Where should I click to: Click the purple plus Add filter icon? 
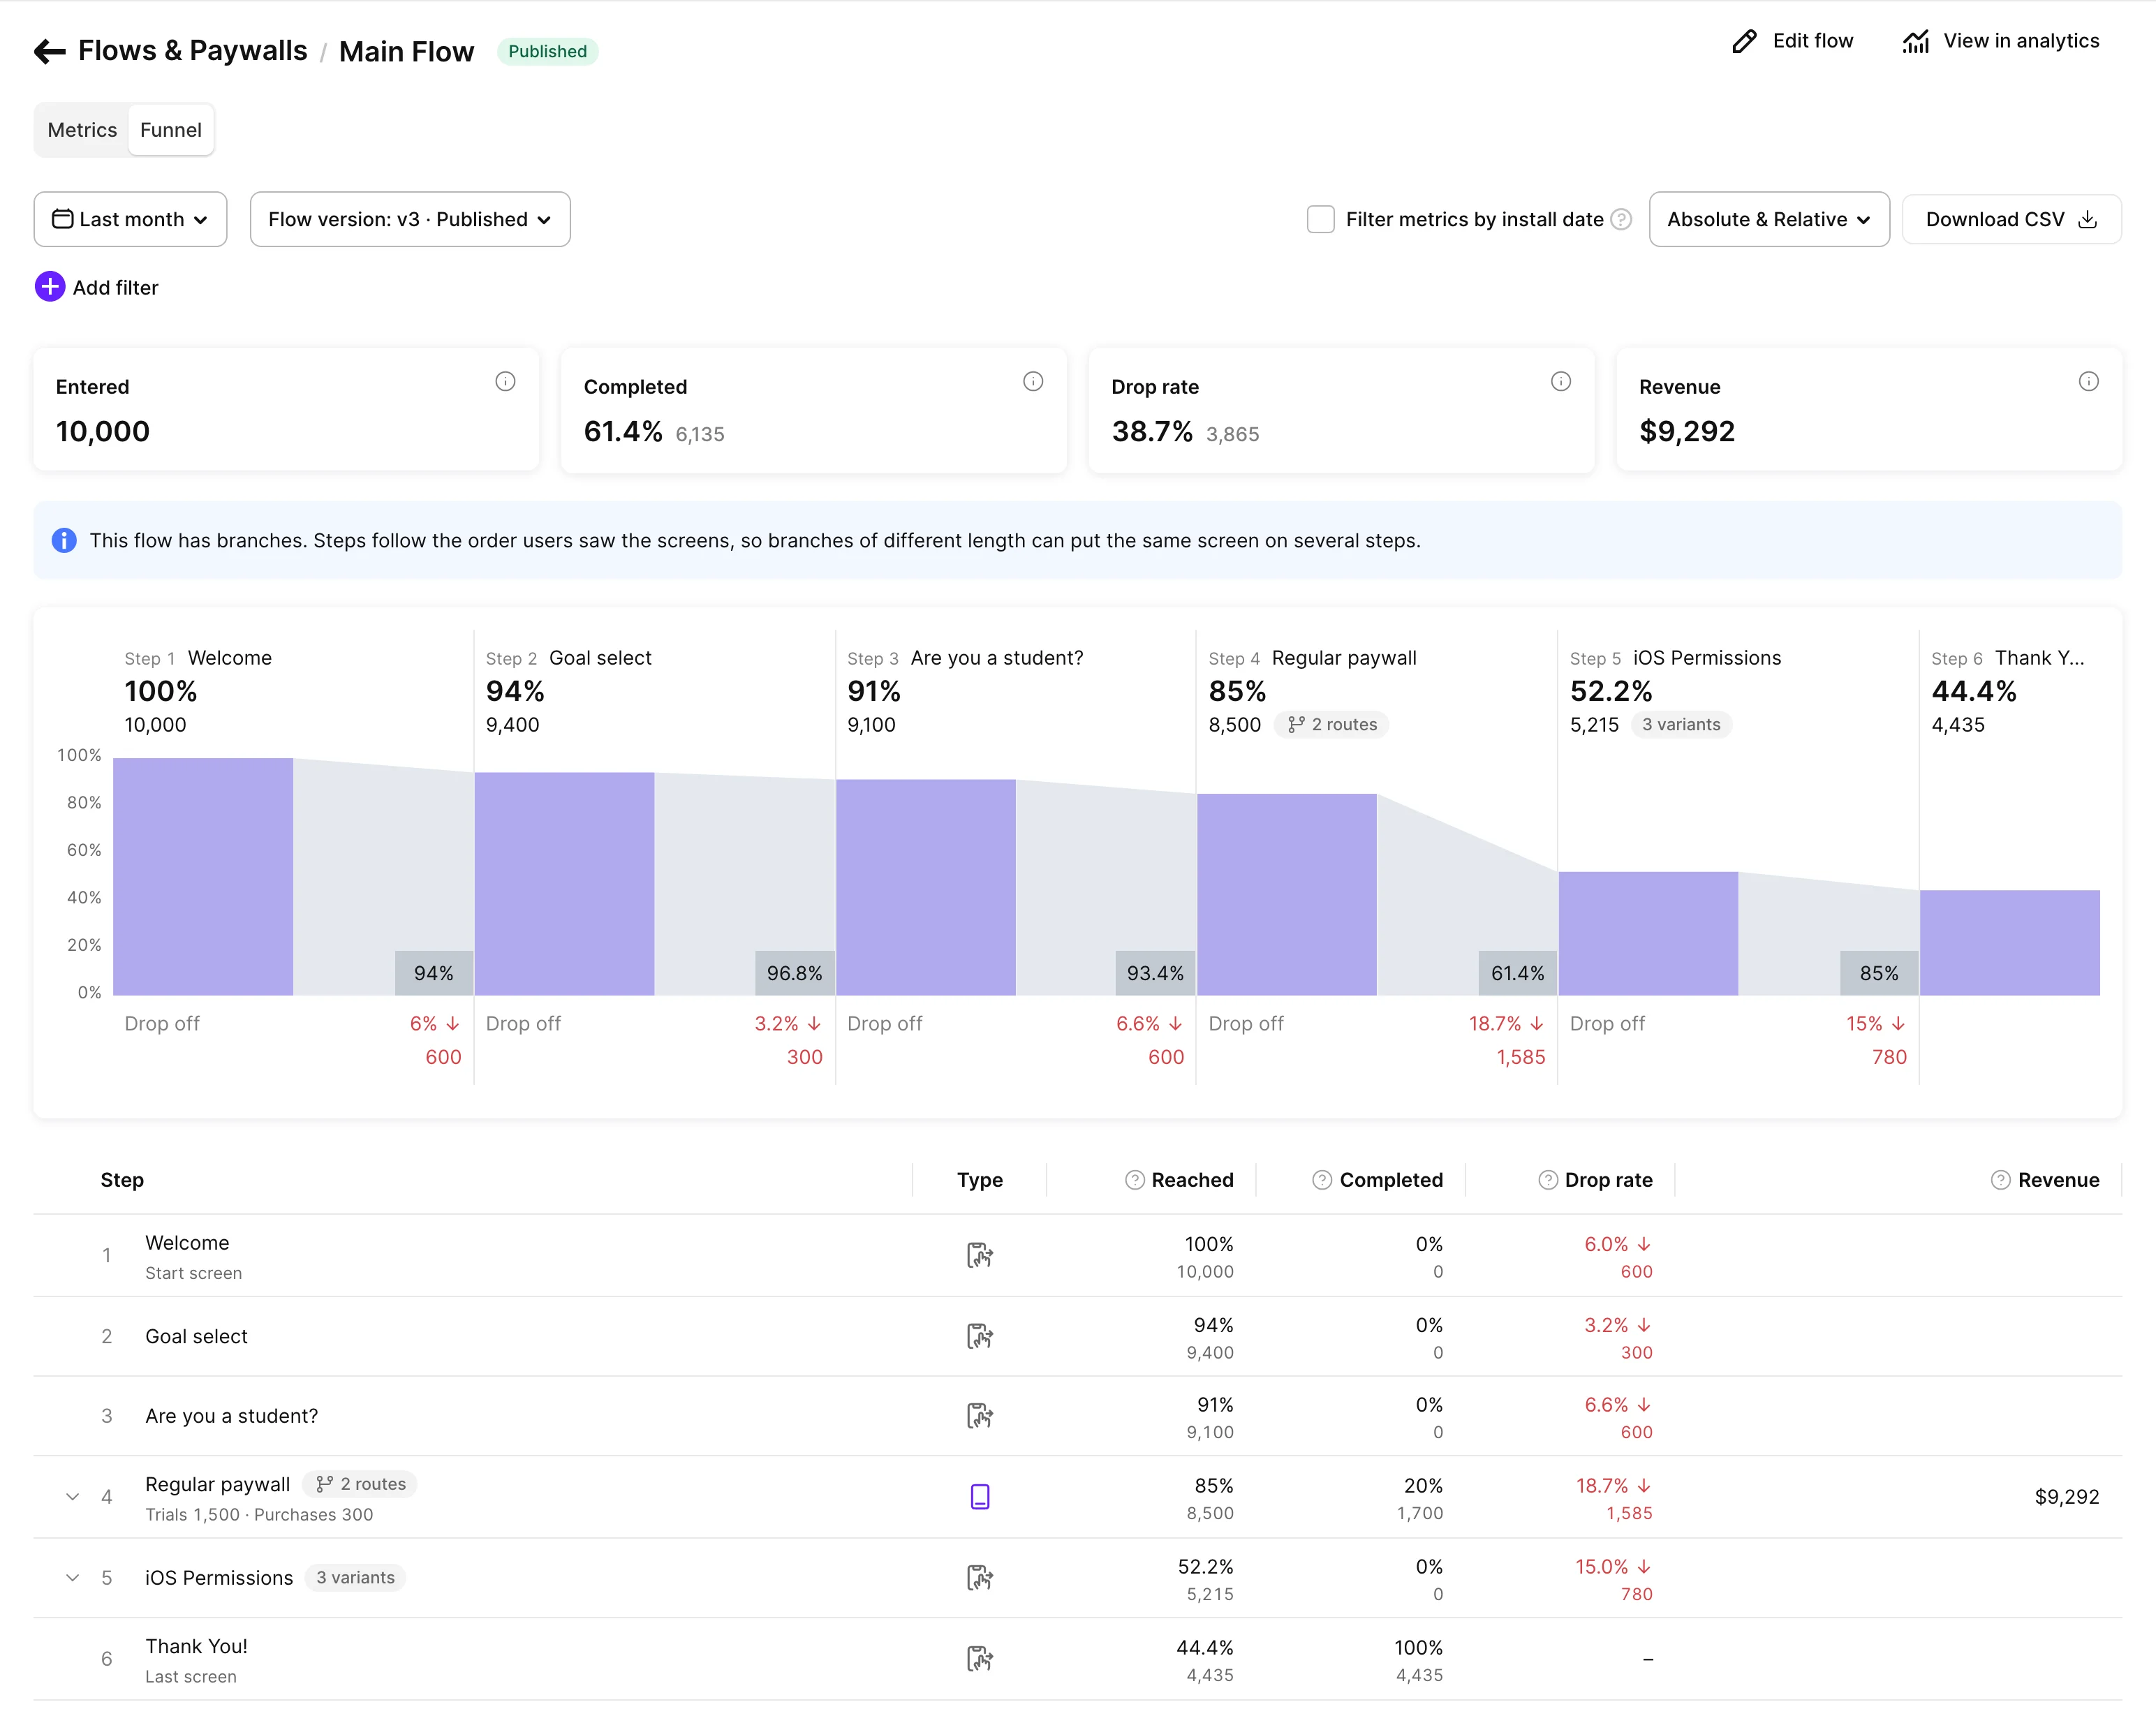click(50, 287)
